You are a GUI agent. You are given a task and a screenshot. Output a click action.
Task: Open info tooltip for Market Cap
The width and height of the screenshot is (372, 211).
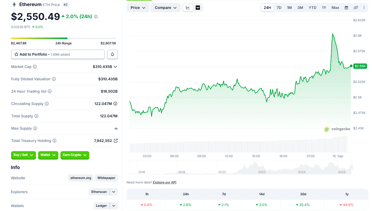[35, 67]
